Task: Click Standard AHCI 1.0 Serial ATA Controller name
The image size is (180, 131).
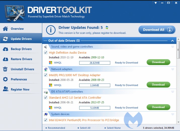Action: [75, 98]
